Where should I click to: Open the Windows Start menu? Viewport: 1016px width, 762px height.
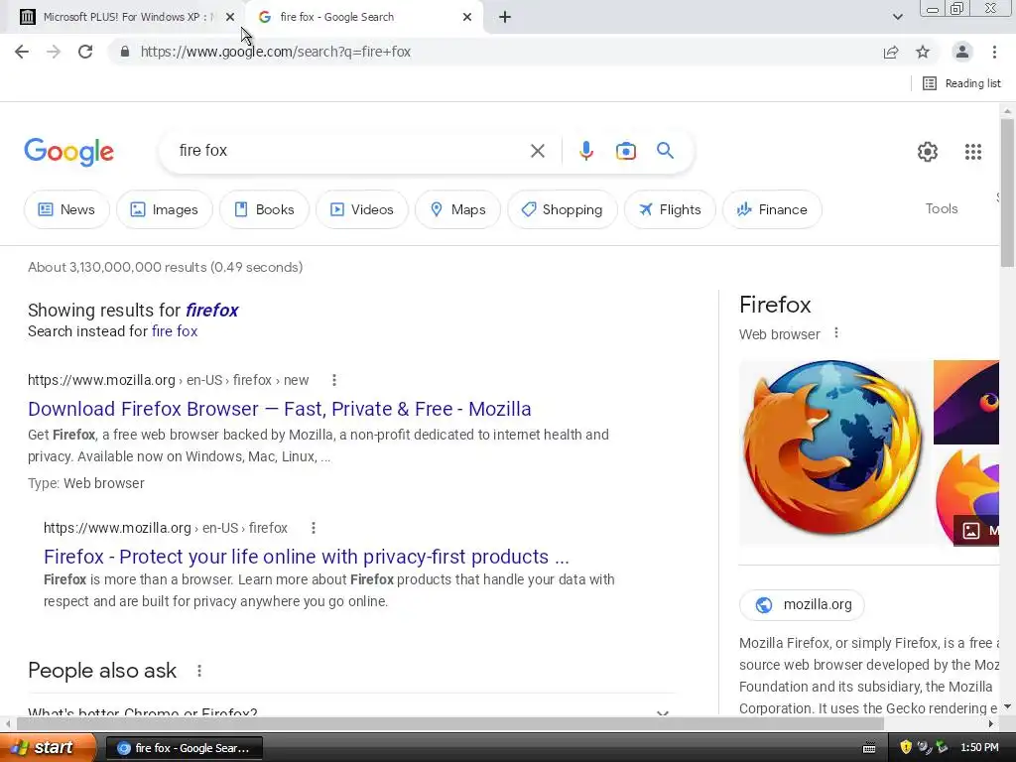click(46, 748)
